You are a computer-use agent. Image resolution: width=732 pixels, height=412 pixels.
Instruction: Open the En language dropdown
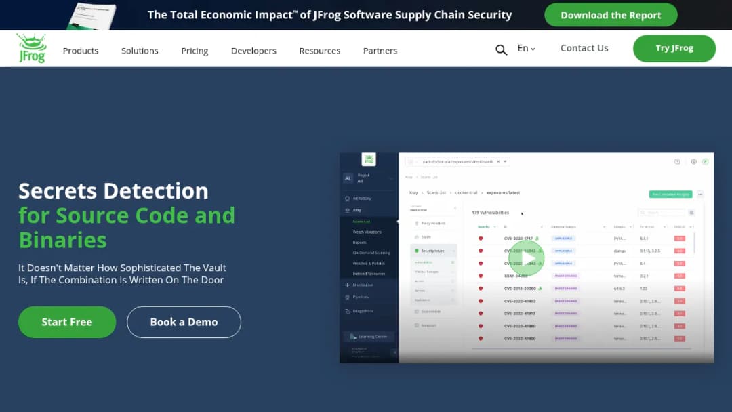click(526, 49)
